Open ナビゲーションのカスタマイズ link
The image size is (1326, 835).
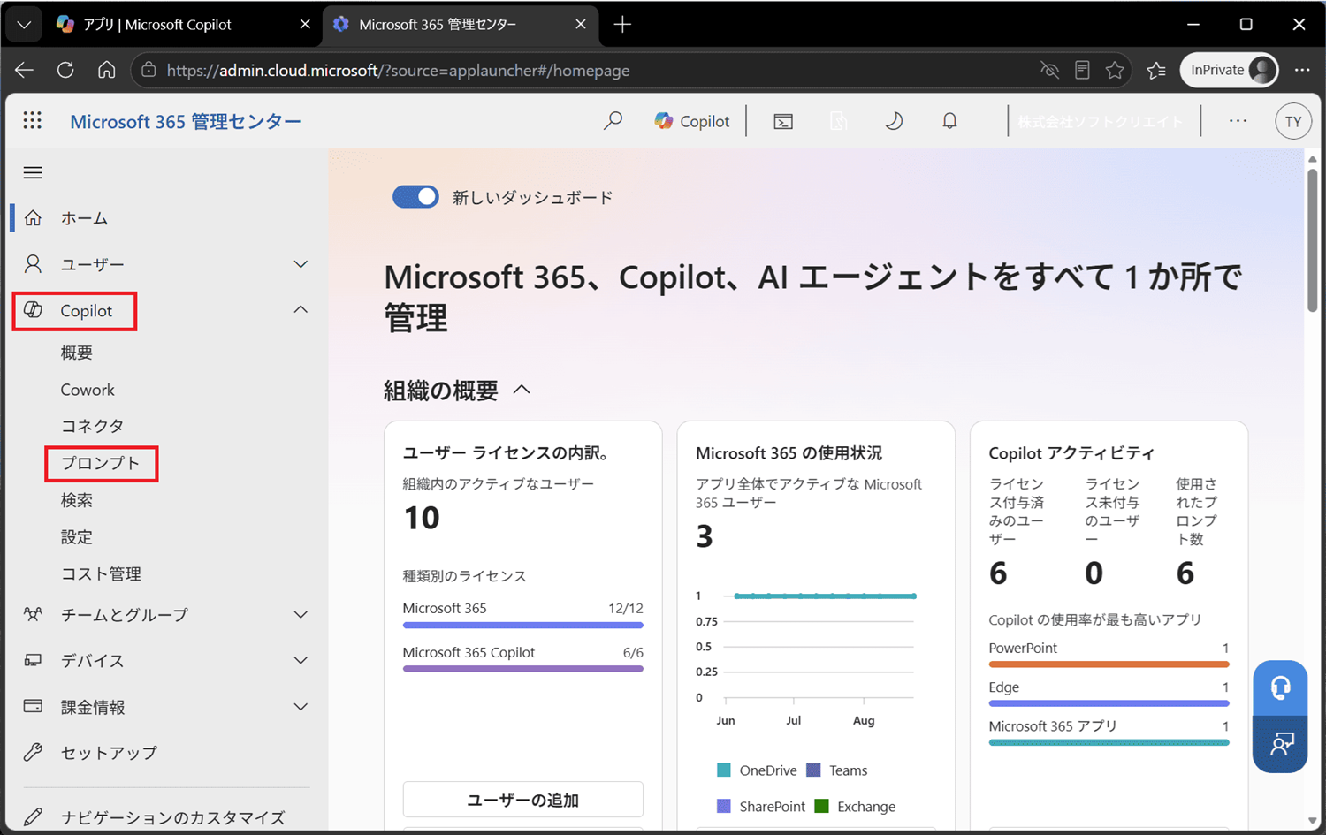click(172, 817)
